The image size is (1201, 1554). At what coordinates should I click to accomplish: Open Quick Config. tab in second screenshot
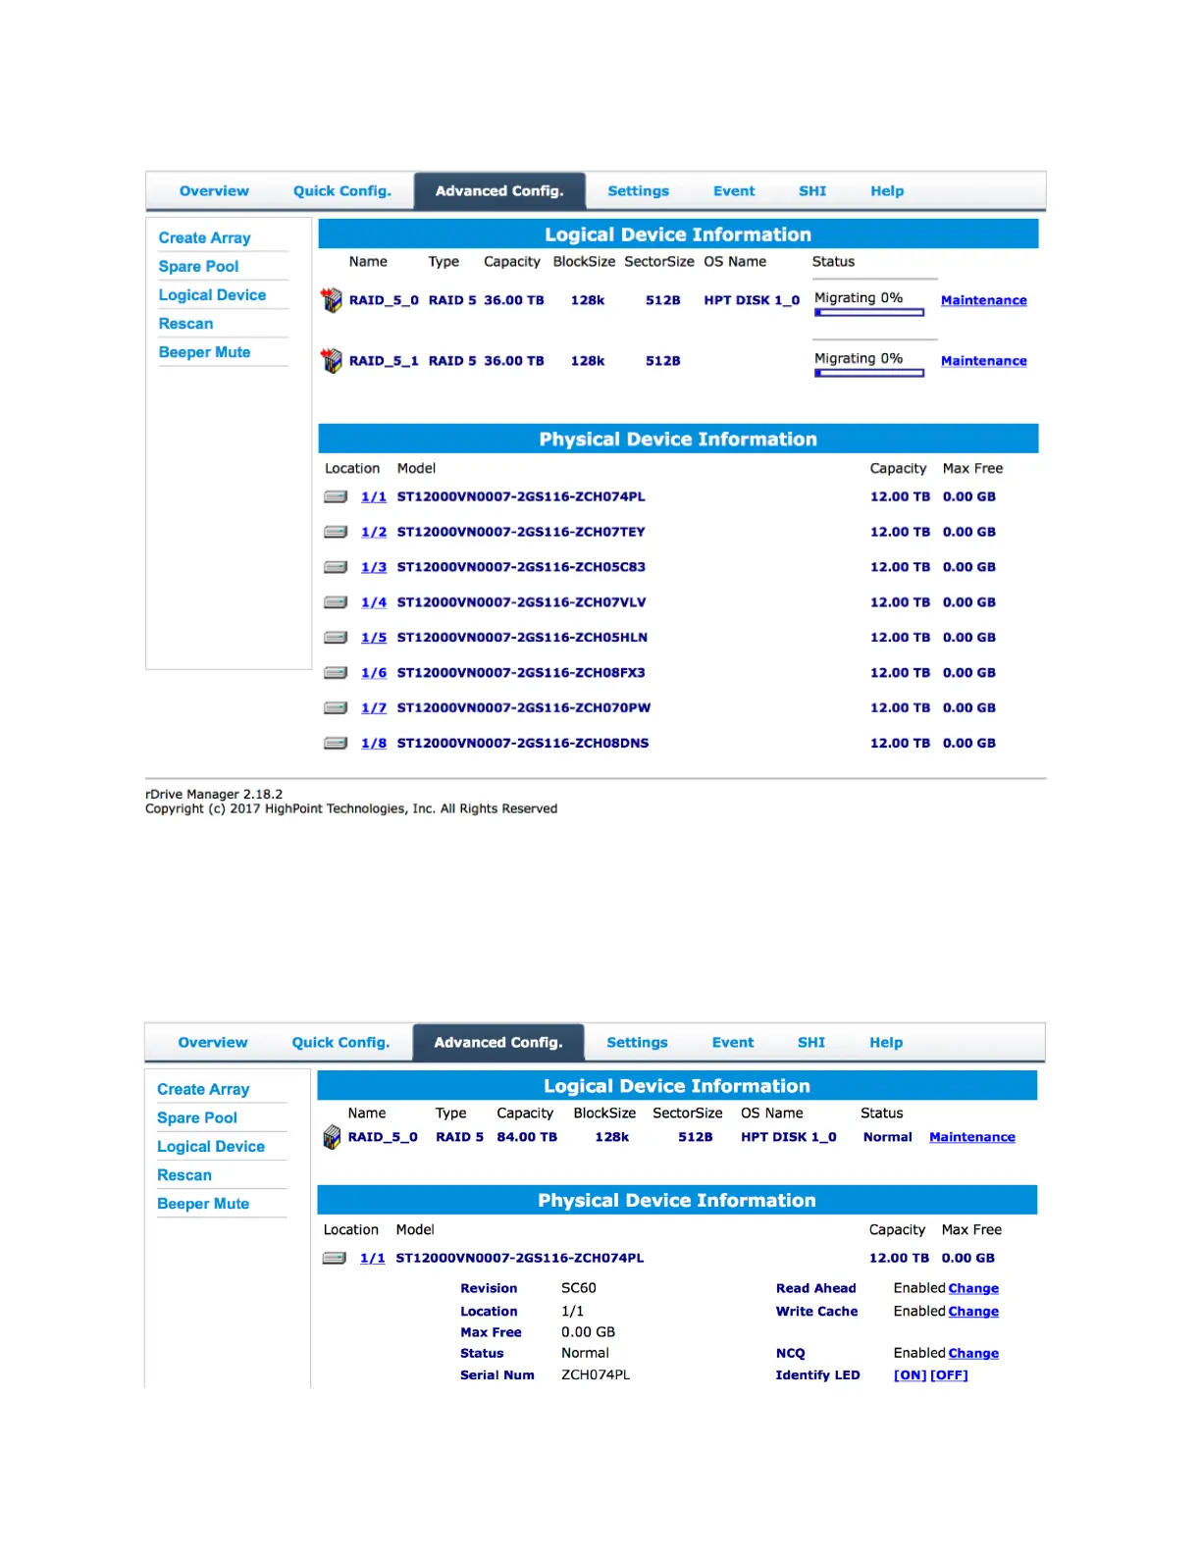click(340, 1043)
